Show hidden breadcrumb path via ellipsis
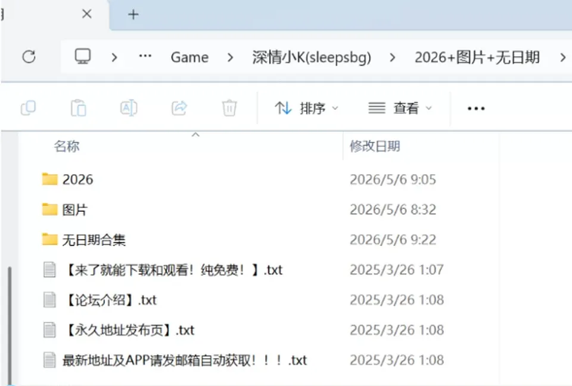Image resolution: width=572 pixels, height=386 pixels. [x=145, y=56]
